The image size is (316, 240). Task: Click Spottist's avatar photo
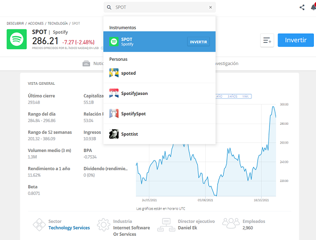[114, 134]
